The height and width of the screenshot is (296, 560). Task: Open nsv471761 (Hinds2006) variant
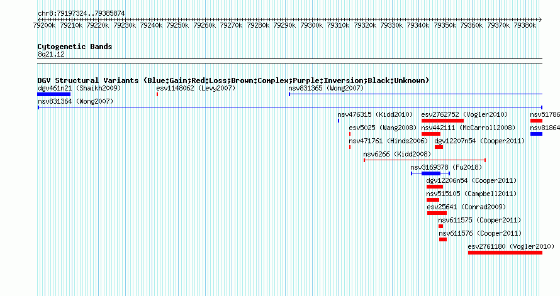click(x=388, y=141)
